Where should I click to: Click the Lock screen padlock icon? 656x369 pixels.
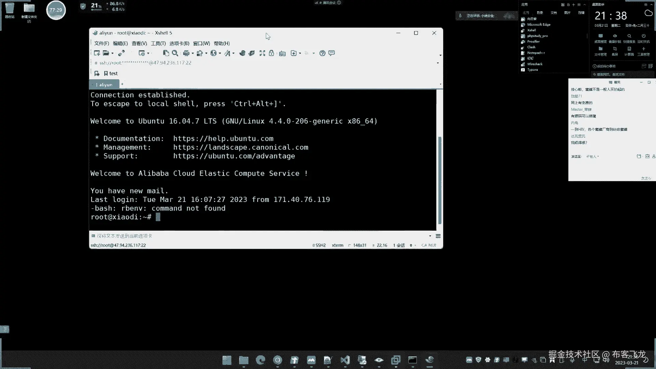[x=271, y=53]
